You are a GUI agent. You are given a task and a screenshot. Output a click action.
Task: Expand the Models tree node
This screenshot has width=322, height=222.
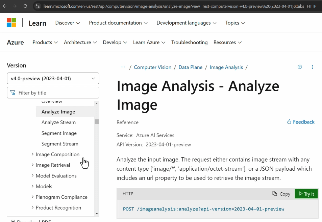click(32, 186)
